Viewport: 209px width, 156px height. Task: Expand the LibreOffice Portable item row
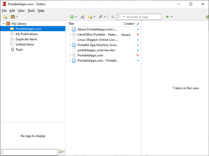point(70,35)
